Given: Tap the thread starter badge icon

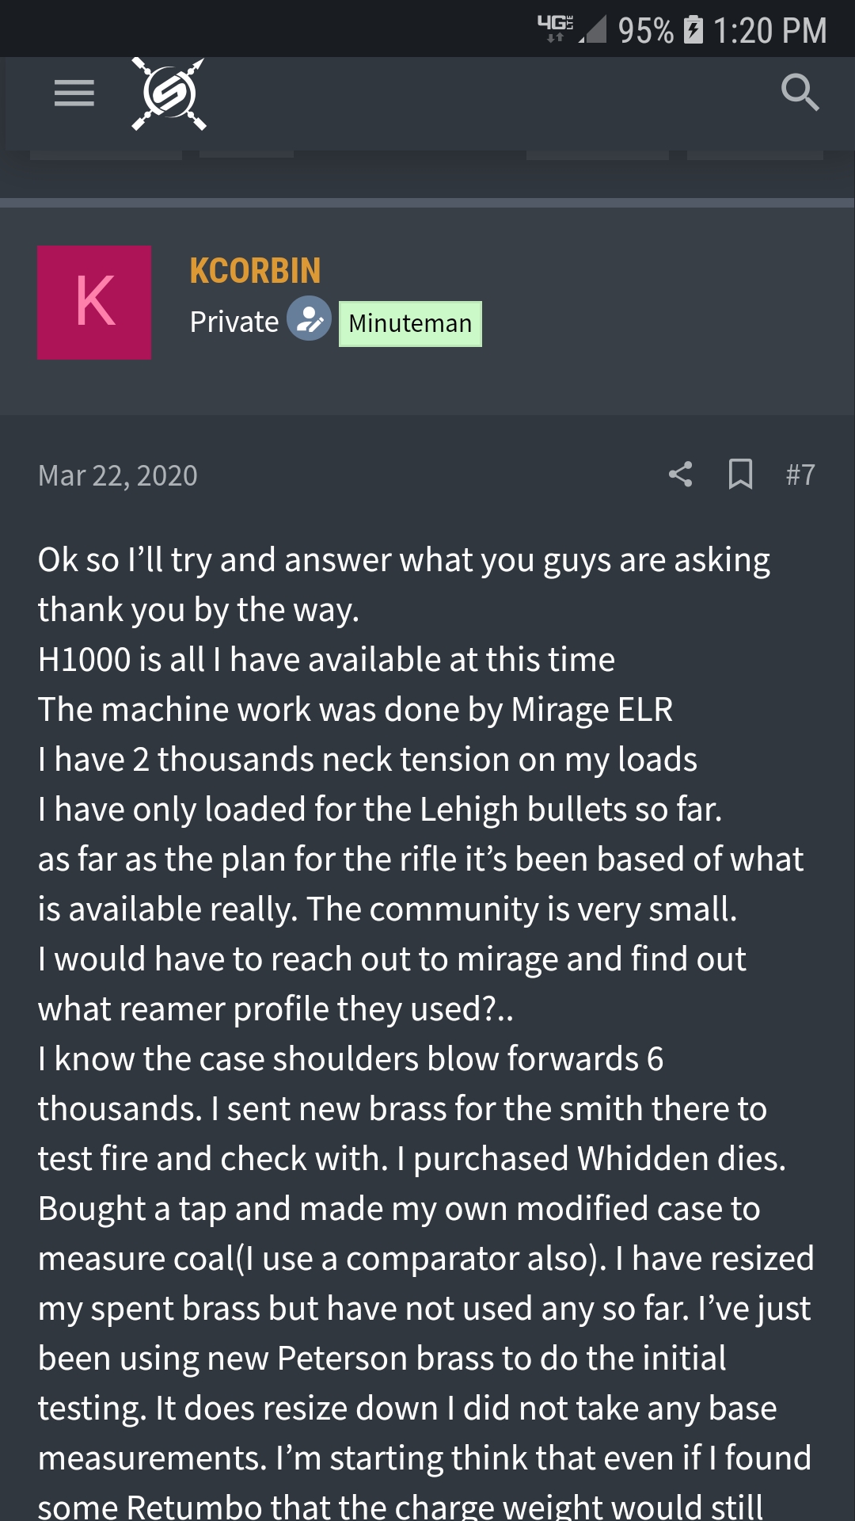Looking at the screenshot, I should tap(309, 319).
